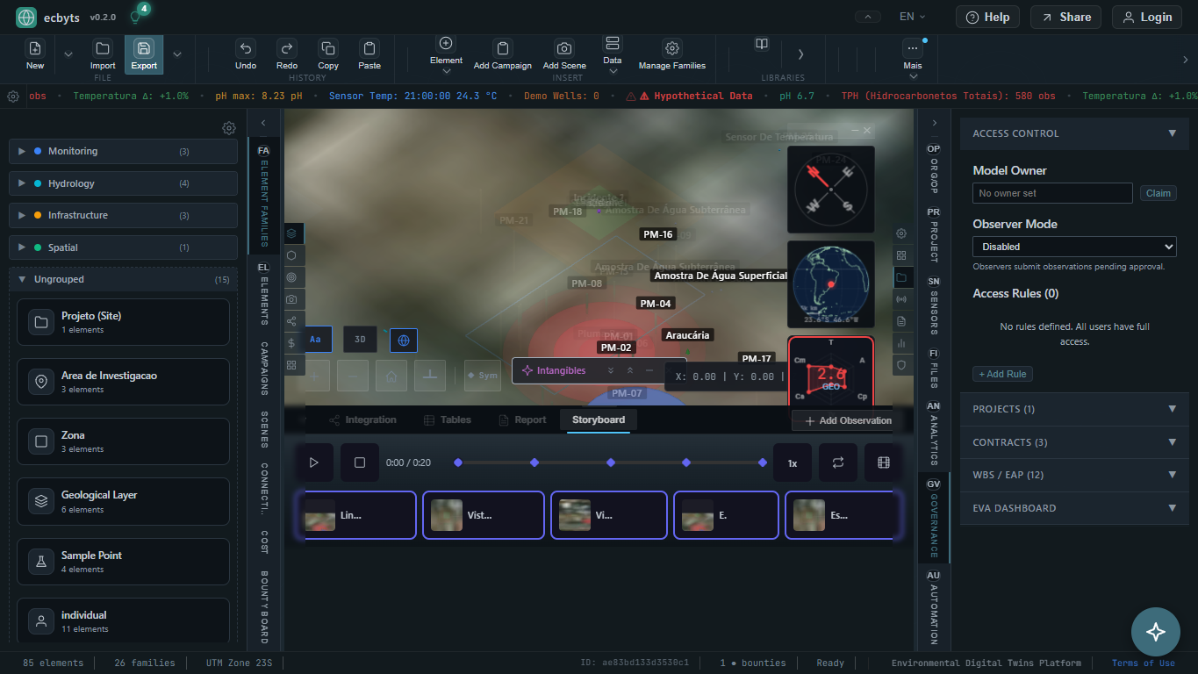
Task: Click the bar chart icon in right viewport strip
Action: (901, 343)
